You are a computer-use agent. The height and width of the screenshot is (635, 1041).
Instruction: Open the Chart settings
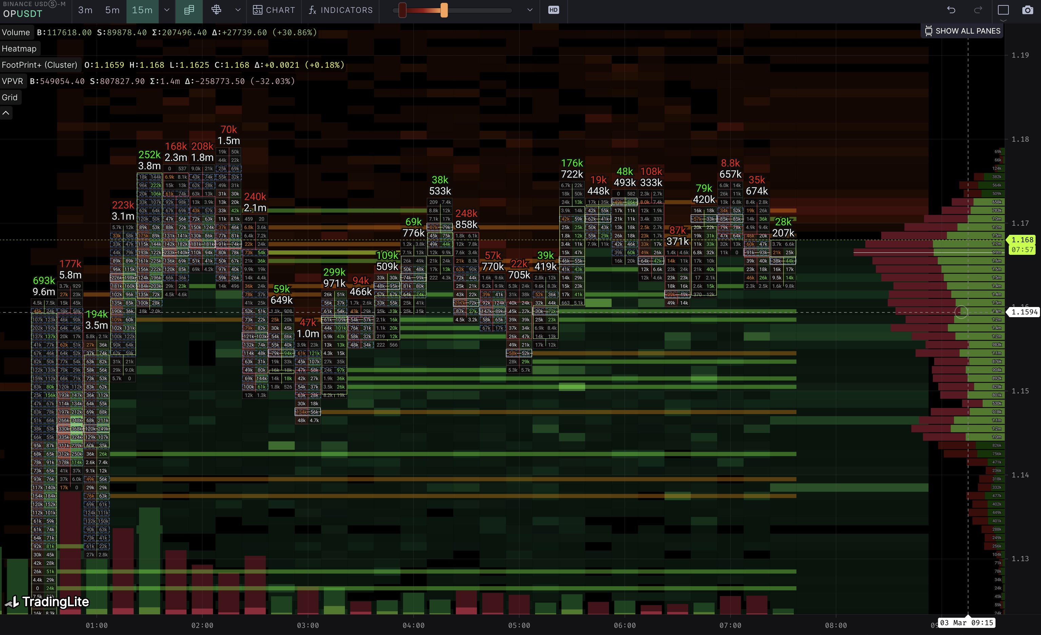point(274,10)
